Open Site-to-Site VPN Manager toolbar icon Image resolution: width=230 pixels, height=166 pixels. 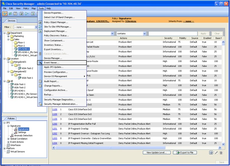pos(27,14)
